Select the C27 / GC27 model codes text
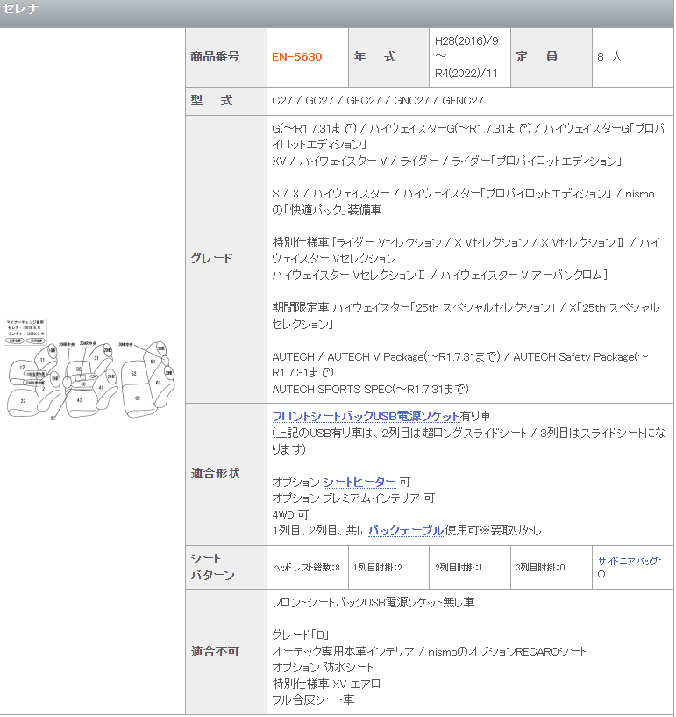 click(x=377, y=101)
